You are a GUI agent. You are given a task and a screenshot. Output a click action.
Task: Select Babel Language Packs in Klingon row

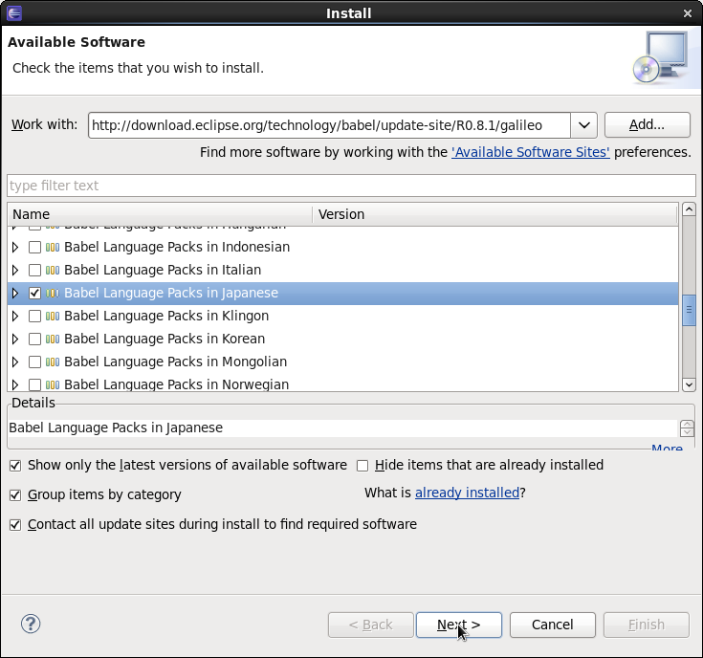[343, 316]
